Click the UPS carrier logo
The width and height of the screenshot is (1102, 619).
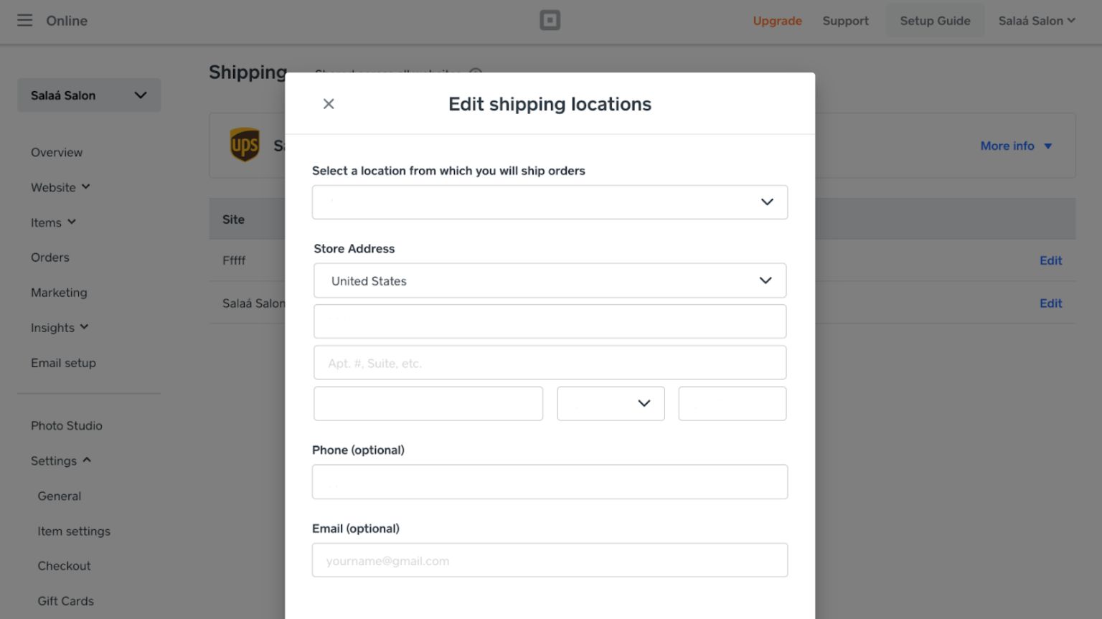tap(245, 145)
